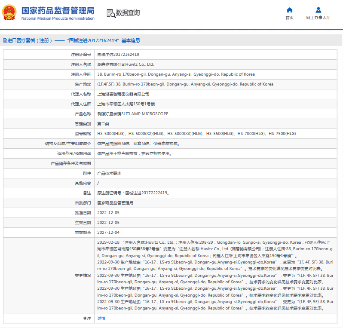This screenshot has width=343, height=328.
Task: Click the bullet icon beside 注
Action: pyautogui.click(x=85, y=319)
